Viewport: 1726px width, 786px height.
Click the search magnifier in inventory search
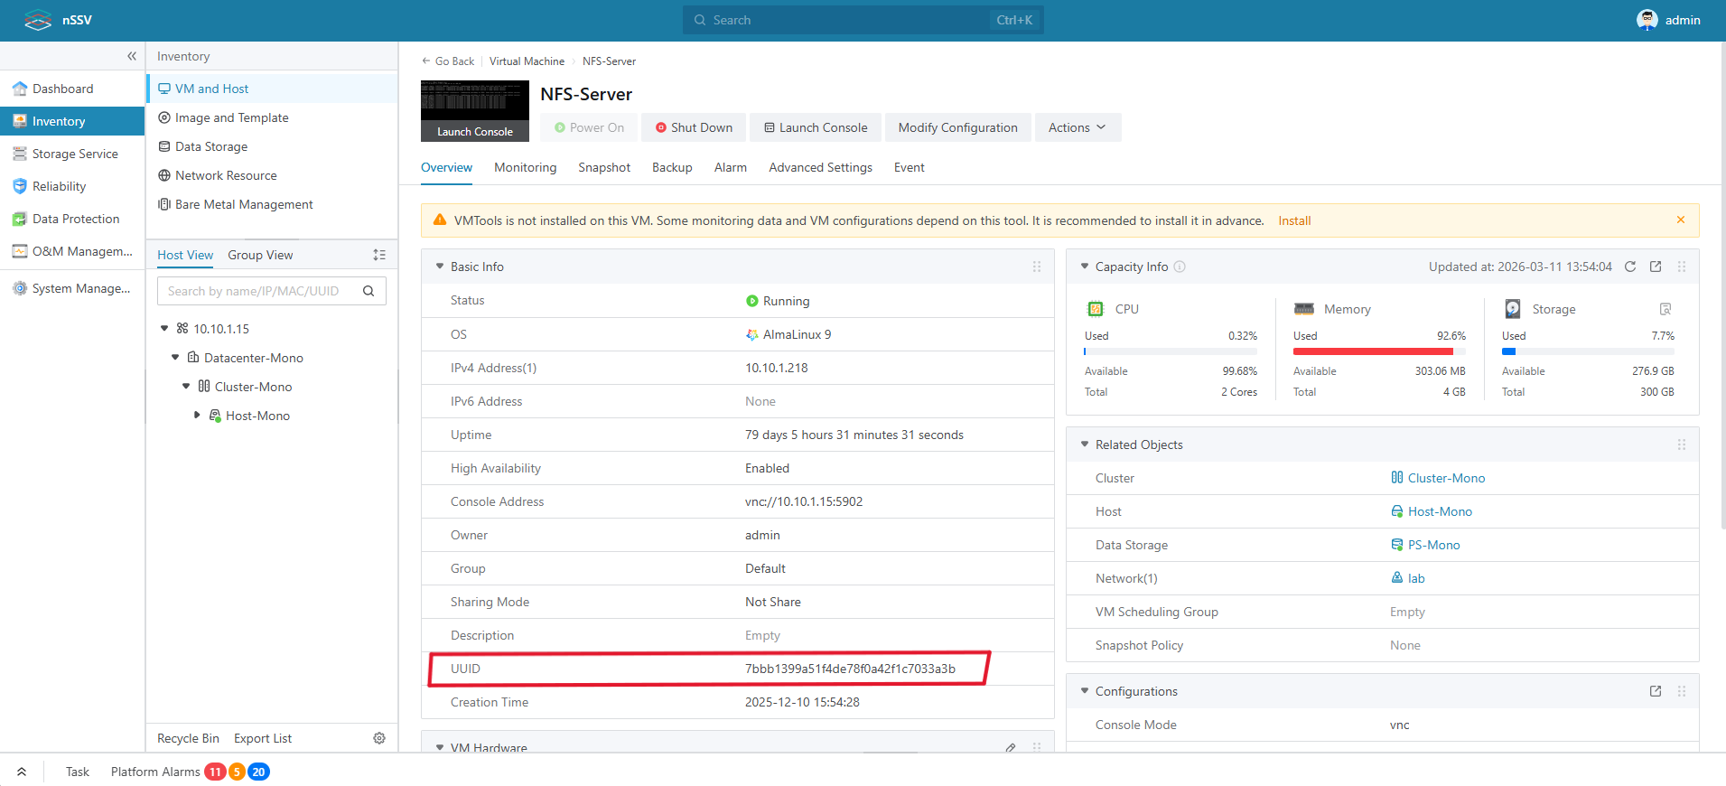point(369,291)
